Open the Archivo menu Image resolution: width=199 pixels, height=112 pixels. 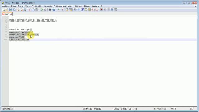coord(6,6)
